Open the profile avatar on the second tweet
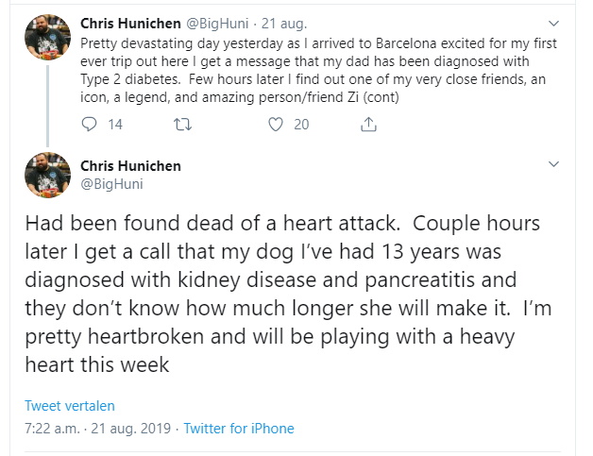 point(47,175)
